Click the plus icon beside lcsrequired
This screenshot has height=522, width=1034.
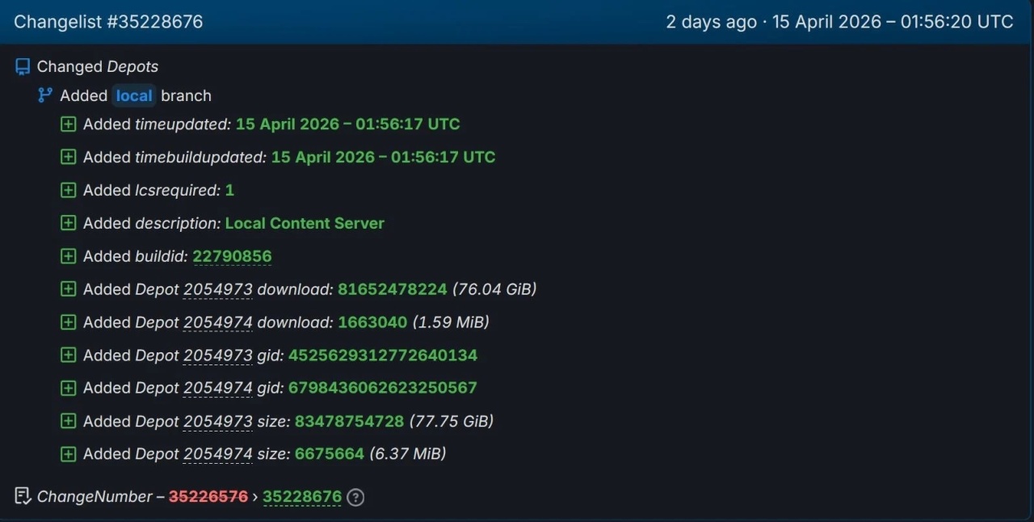69,190
